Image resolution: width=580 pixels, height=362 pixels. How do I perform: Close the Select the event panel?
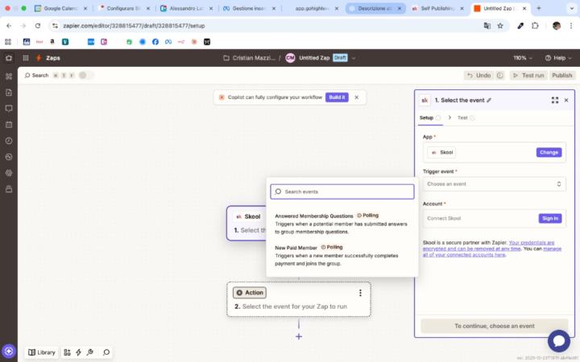tap(566, 100)
